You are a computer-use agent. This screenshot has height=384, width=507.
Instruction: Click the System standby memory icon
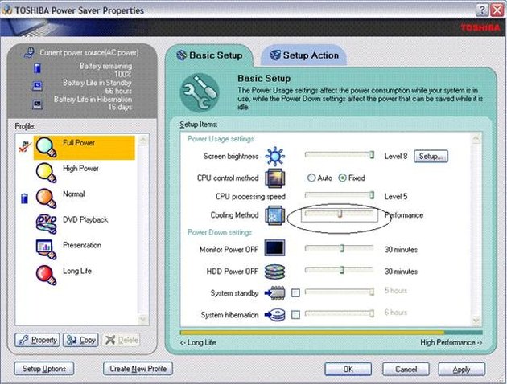tap(275, 293)
